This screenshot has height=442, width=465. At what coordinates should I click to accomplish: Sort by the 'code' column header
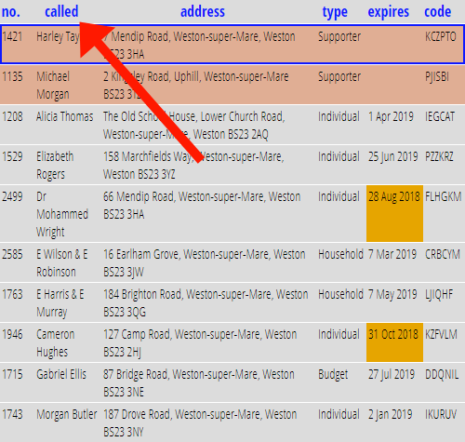(437, 12)
